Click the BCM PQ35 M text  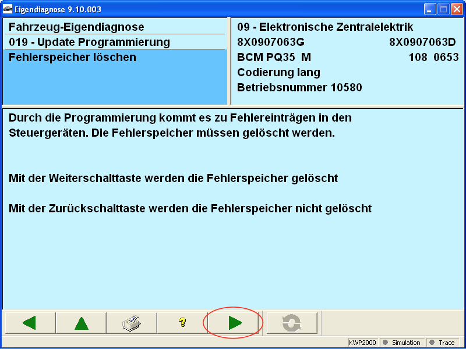tap(274, 57)
